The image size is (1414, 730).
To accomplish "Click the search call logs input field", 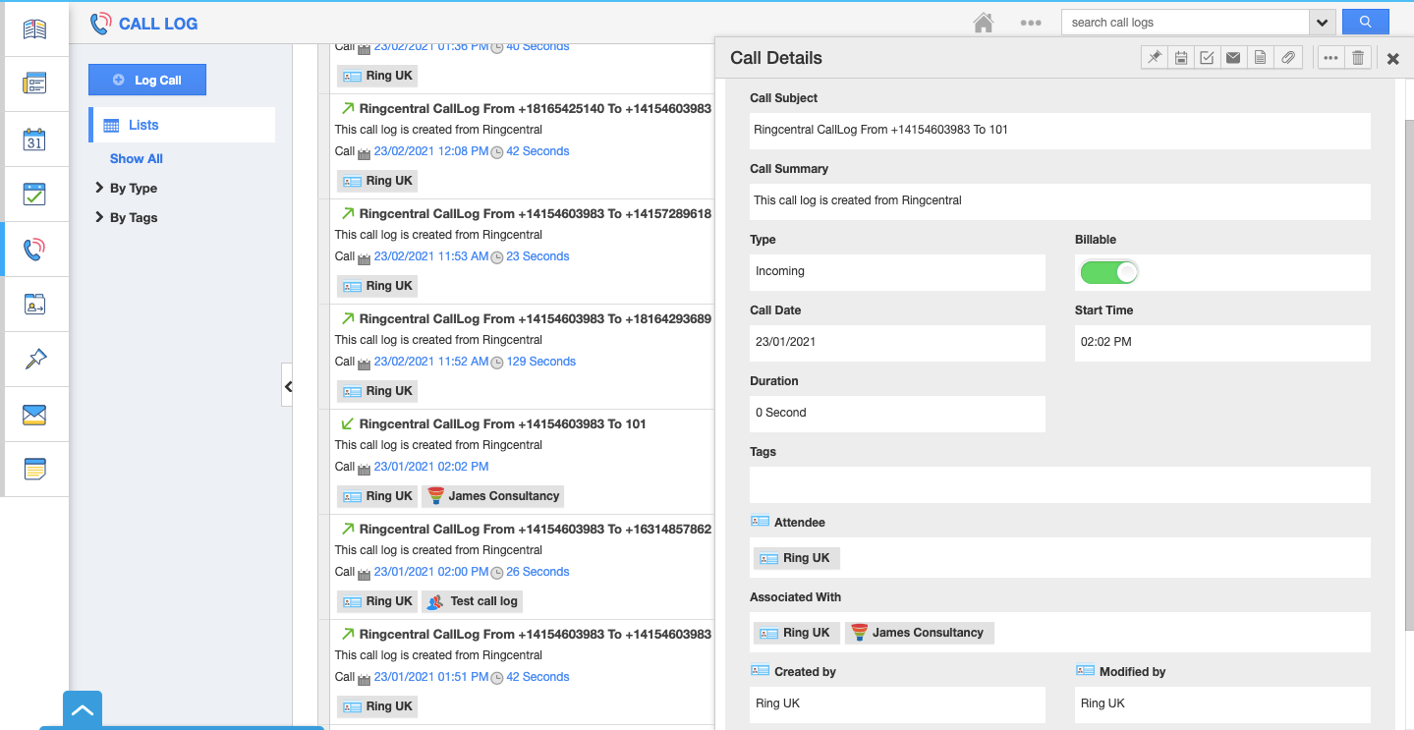I will pos(1184,23).
